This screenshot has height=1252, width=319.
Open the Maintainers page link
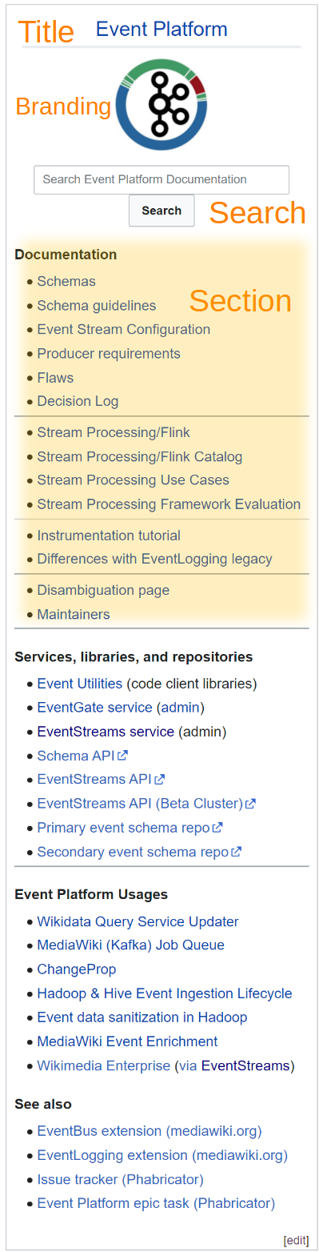click(74, 615)
